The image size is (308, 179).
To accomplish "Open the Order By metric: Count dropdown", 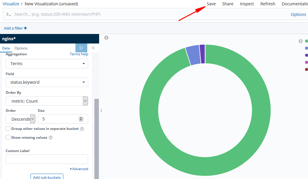I will tap(47, 101).
